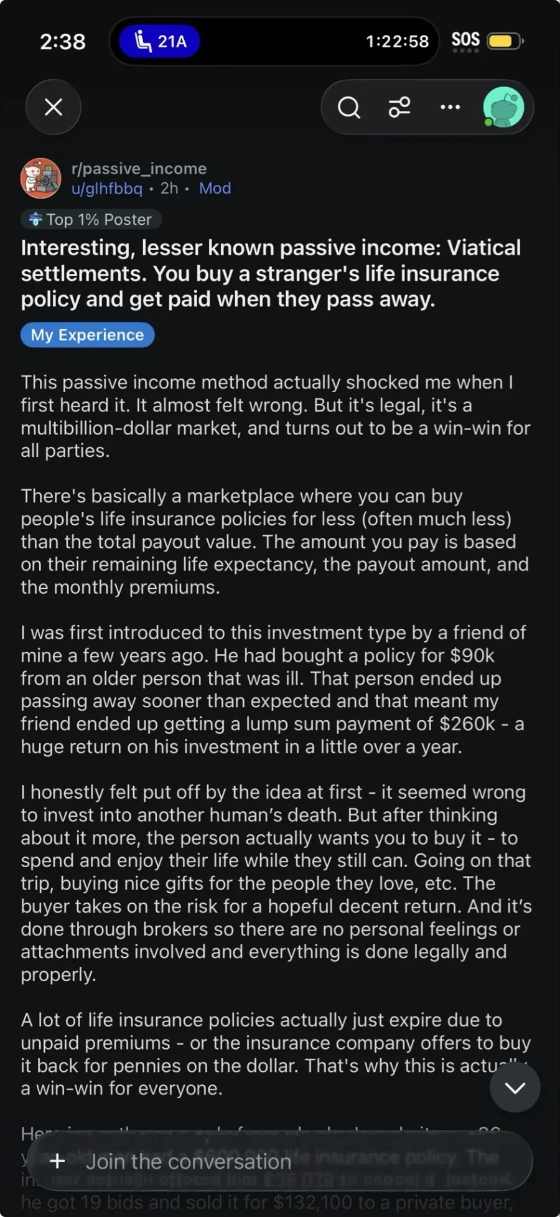
Task: Tap the Mod label next to author
Action: click(215, 188)
